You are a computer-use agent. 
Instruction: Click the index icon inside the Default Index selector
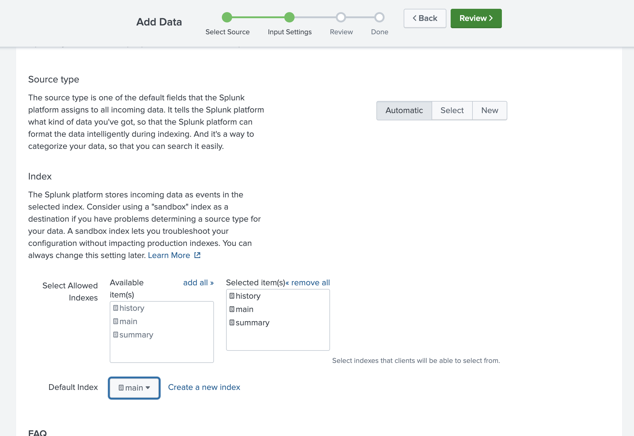point(122,387)
